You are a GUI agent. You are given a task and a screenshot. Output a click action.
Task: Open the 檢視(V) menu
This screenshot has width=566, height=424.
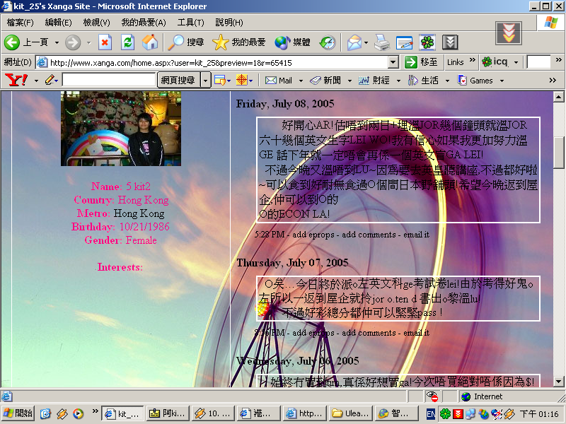(96, 23)
